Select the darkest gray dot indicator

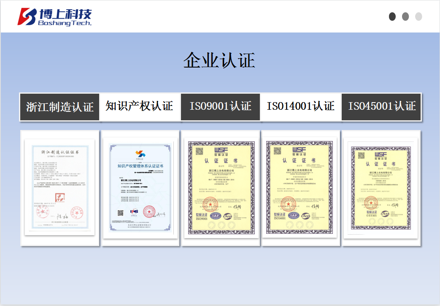[392, 16]
